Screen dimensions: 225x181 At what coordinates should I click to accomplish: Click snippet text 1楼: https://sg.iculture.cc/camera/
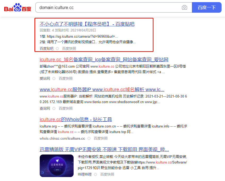pos(79,36)
